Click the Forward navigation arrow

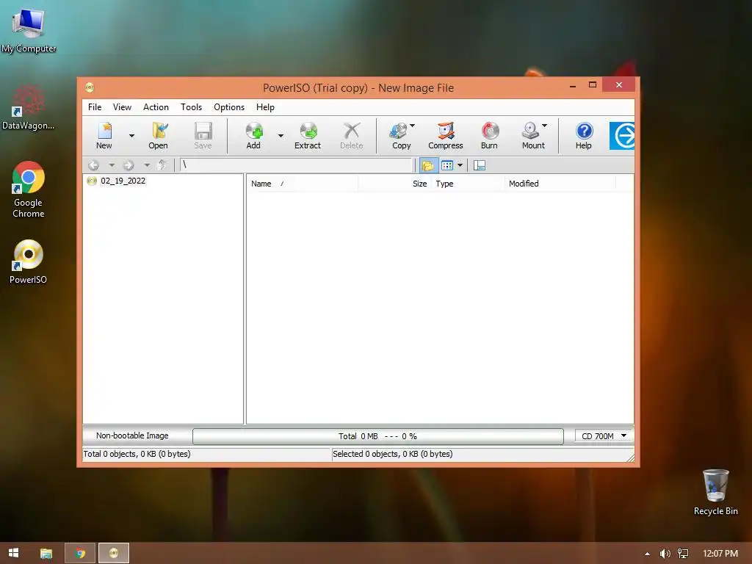(128, 165)
